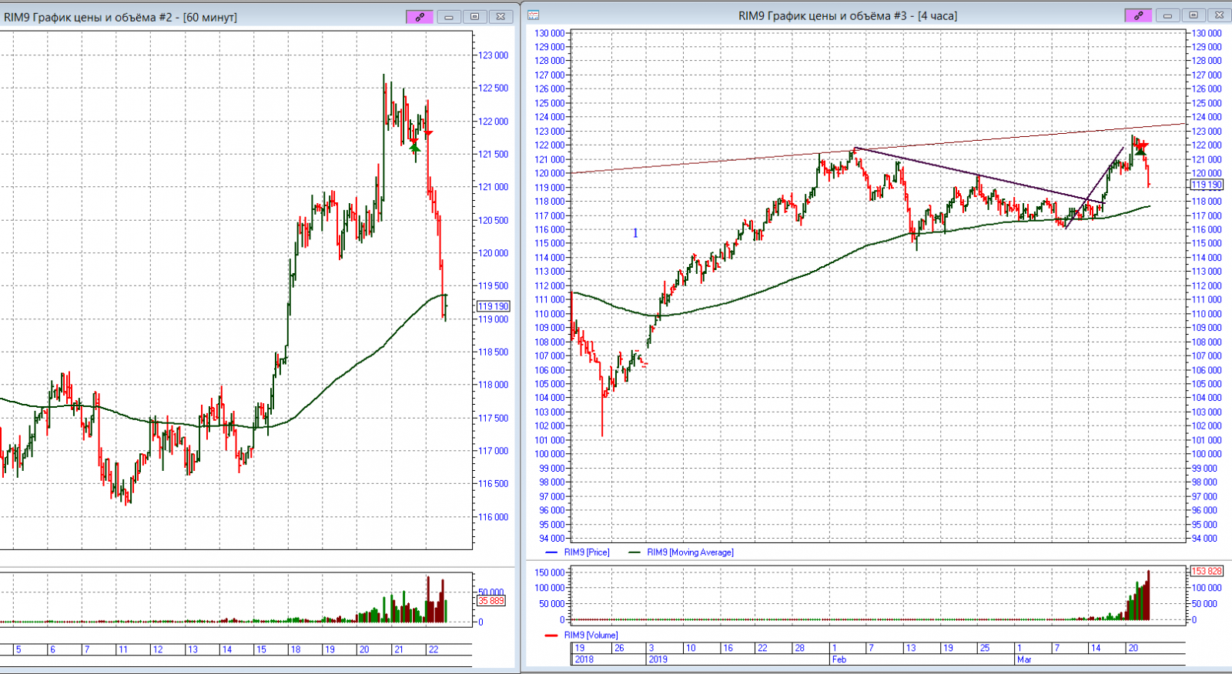Click the 4-hour chart window title bar
The image size is (1232, 674).
(x=847, y=15)
